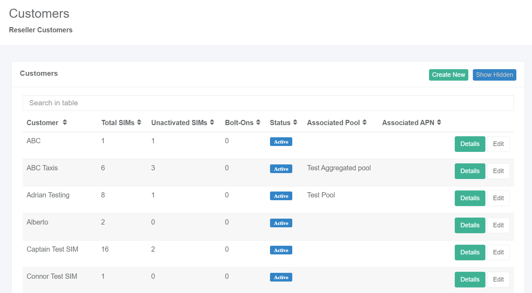Click Active badge in Alberto row
532x293 pixels.
(281, 223)
